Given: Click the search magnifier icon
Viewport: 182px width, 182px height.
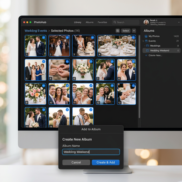Looking at the screenshot, I should coord(115,22).
